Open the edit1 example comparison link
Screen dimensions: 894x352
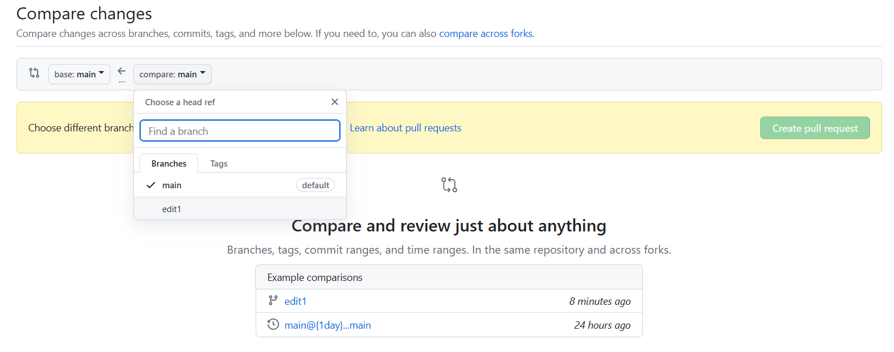tap(296, 301)
